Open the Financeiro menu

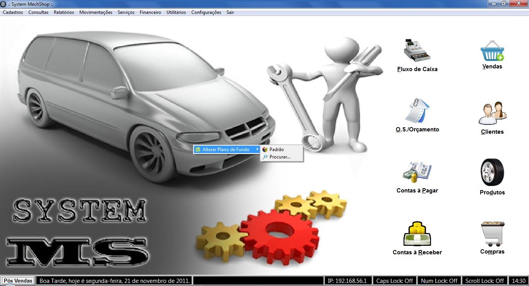click(x=150, y=12)
